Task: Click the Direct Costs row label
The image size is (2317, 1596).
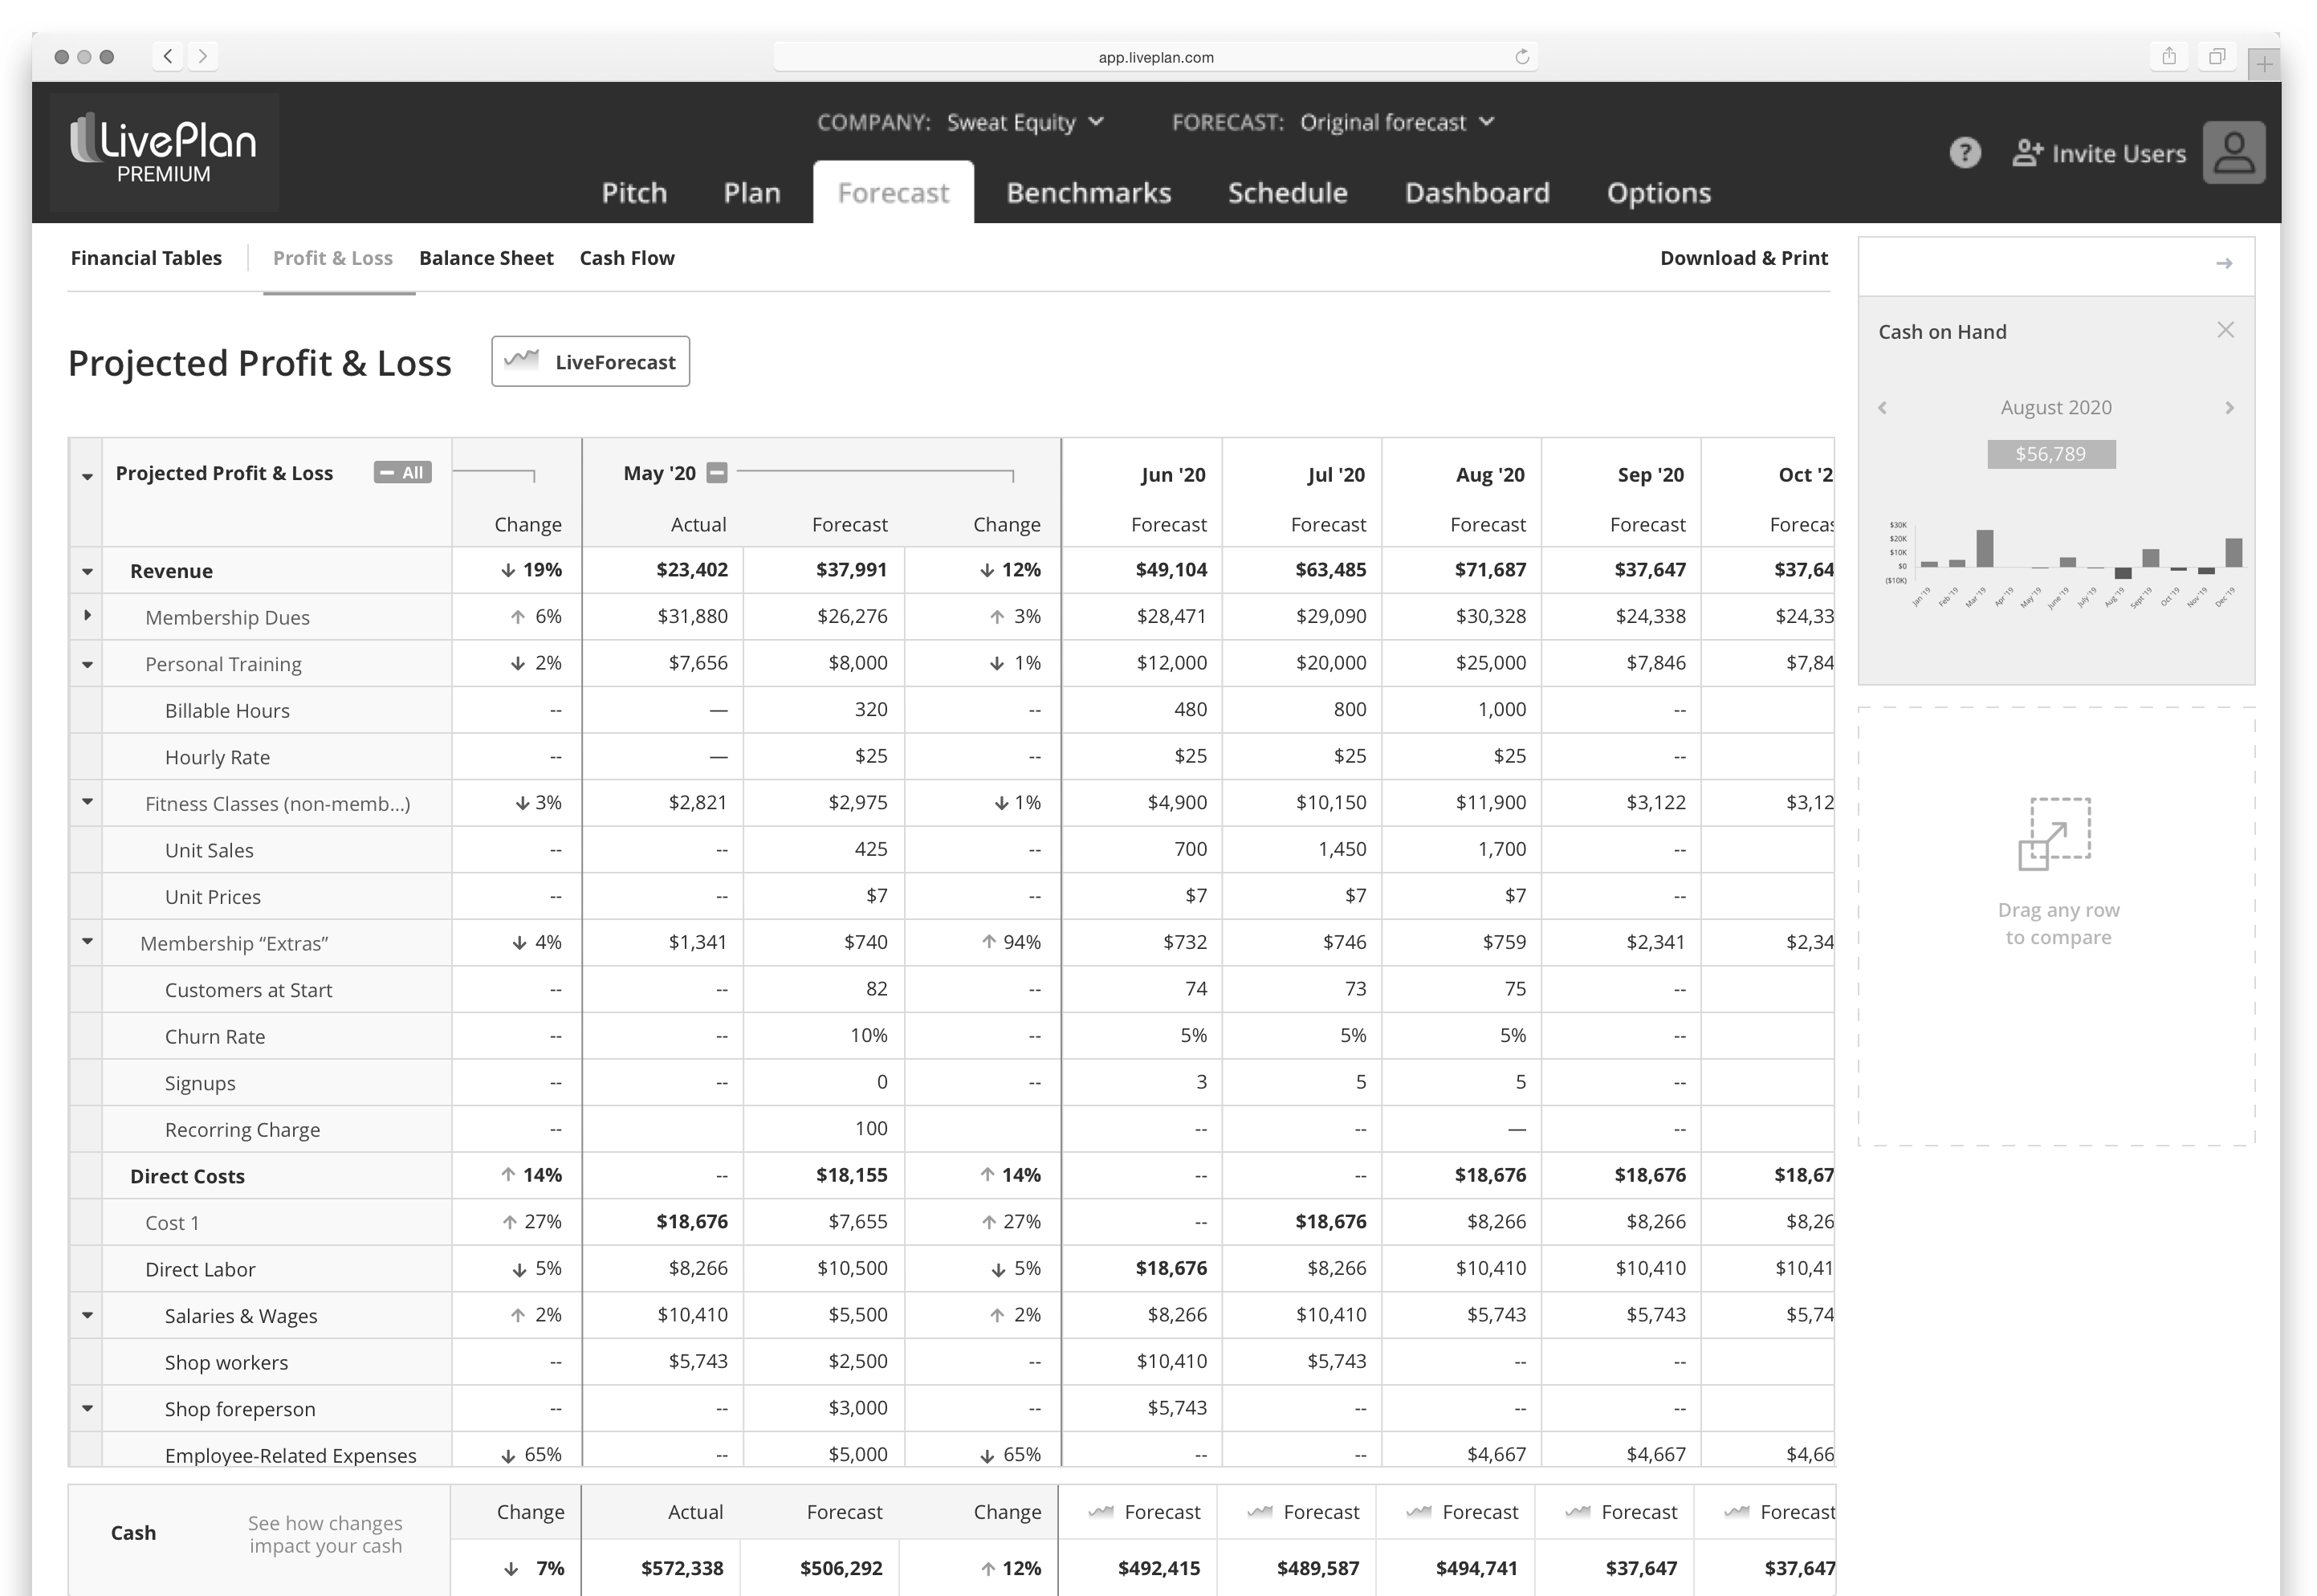Action: (x=187, y=1177)
